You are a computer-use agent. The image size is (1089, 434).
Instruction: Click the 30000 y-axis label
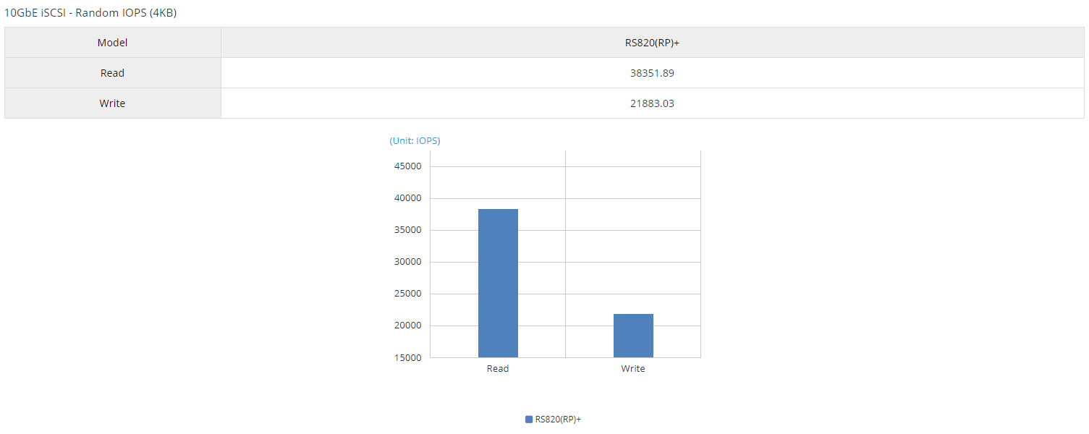point(407,262)
